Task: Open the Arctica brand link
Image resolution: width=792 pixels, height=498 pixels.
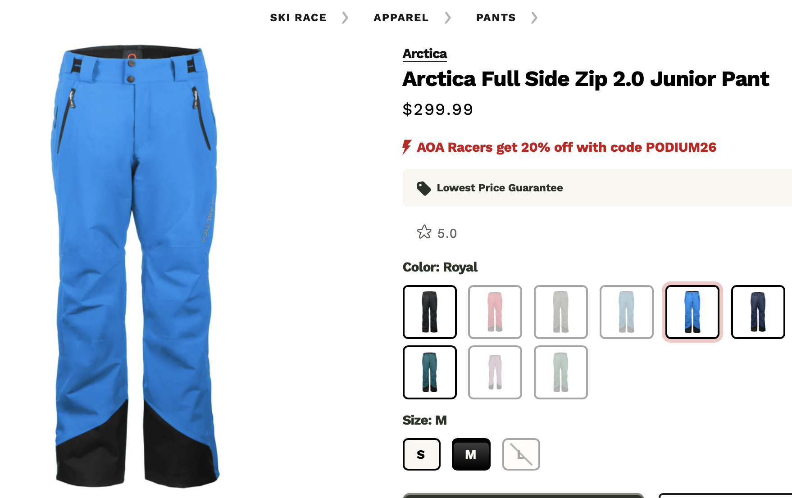Action: 425,54
